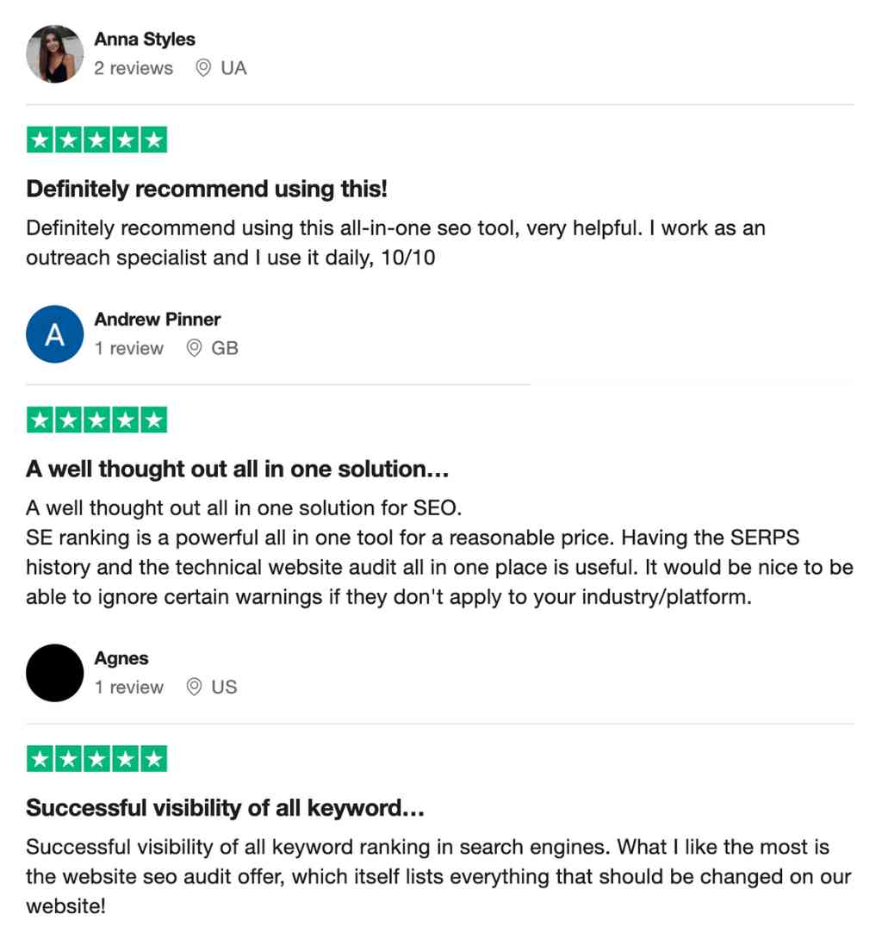
Task: Click Agnes' "1 review" count
Action: (x=129, y=687)
